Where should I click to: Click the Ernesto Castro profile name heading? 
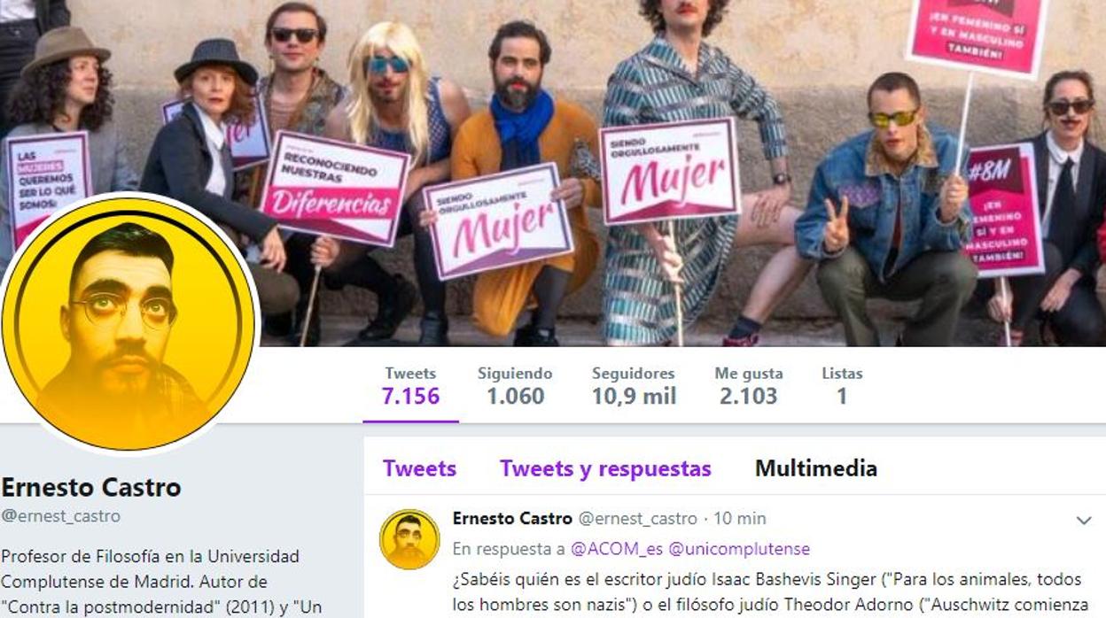pyautogui.click(x=91, y=487)
